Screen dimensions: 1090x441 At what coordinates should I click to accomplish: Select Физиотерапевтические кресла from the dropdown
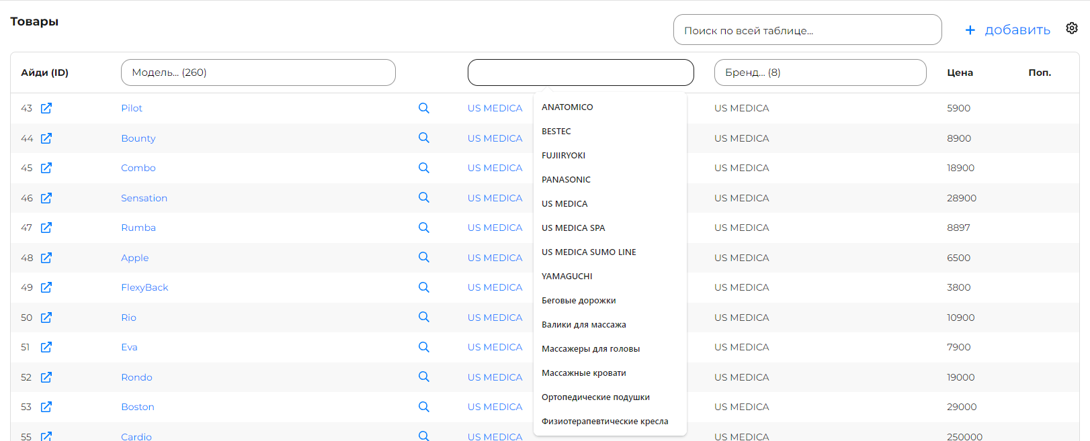[610, 422]
